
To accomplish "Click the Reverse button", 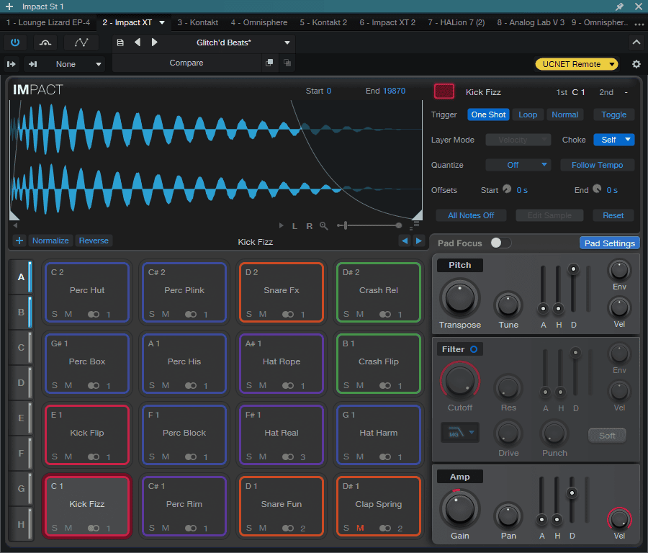I will pyautogui.click(x=94, y=241).
